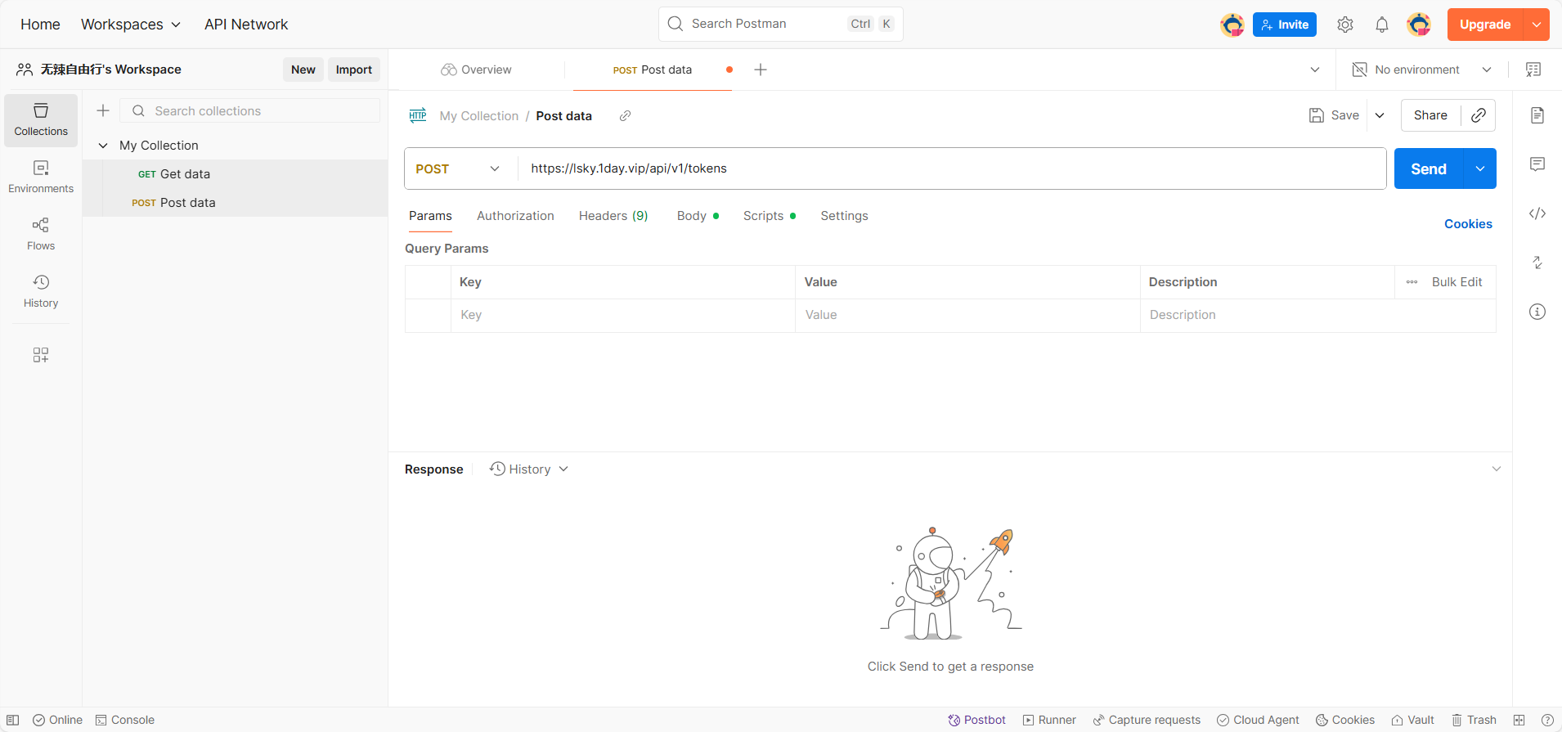Open the request comments icon
Image resolution: width=1562 pixels, height=732 pixels.
coord(1537,164)
